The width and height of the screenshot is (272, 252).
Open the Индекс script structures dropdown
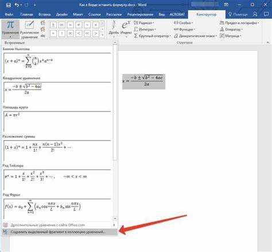(x=126, y=29)
